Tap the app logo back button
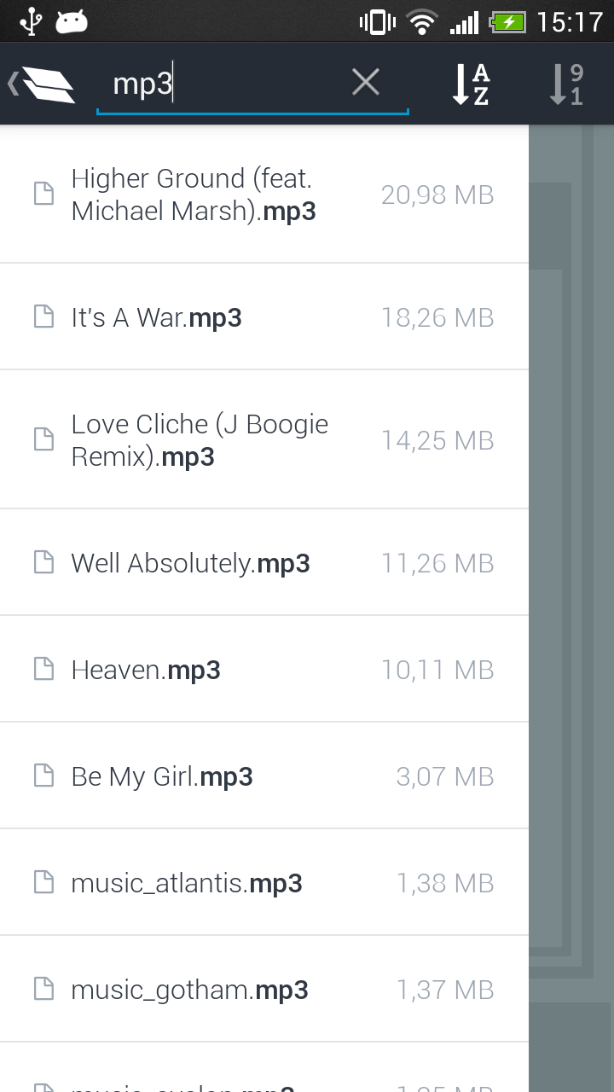 (x=43, y=84)
